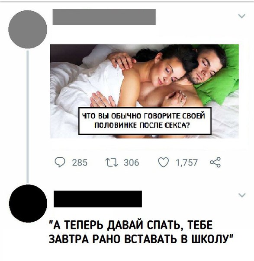Expand the chevron menu on the top tweet
Screen dimensions: 254x261
click(241, 16)
